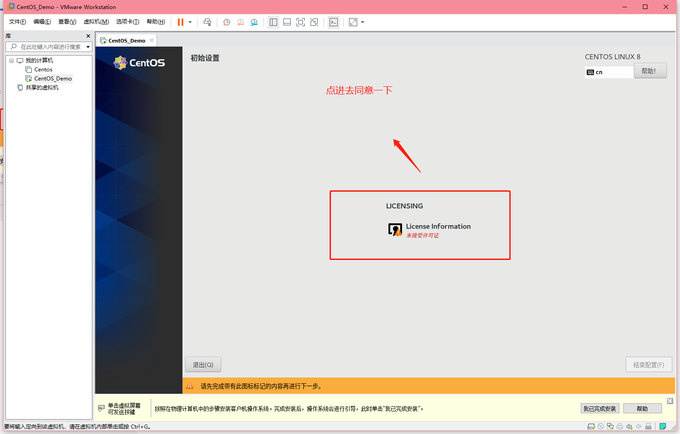Screen dimensions: 680x434
Task: Open the 选项卡(T) menu
Action: 128,22
